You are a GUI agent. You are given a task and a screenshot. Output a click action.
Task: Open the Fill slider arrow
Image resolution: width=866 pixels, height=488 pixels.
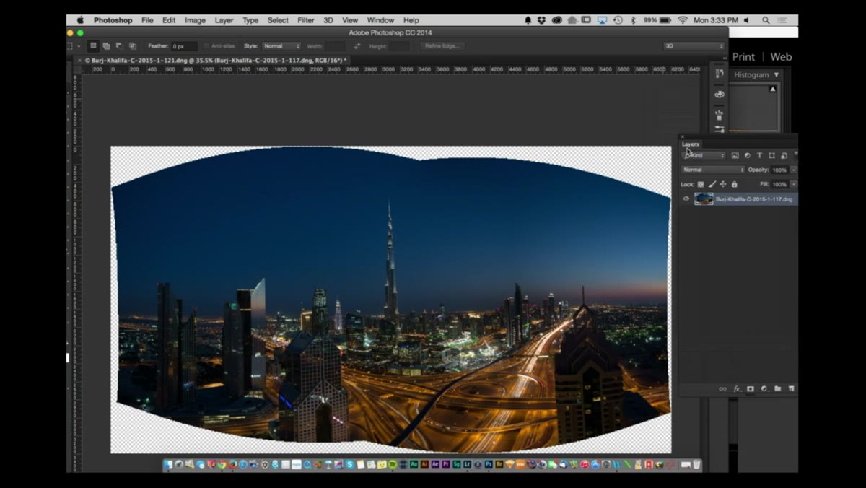point(794,184)
